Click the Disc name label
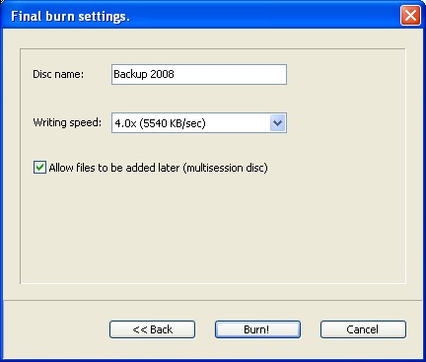The image size is (426, 362). [x=58, y=74]
